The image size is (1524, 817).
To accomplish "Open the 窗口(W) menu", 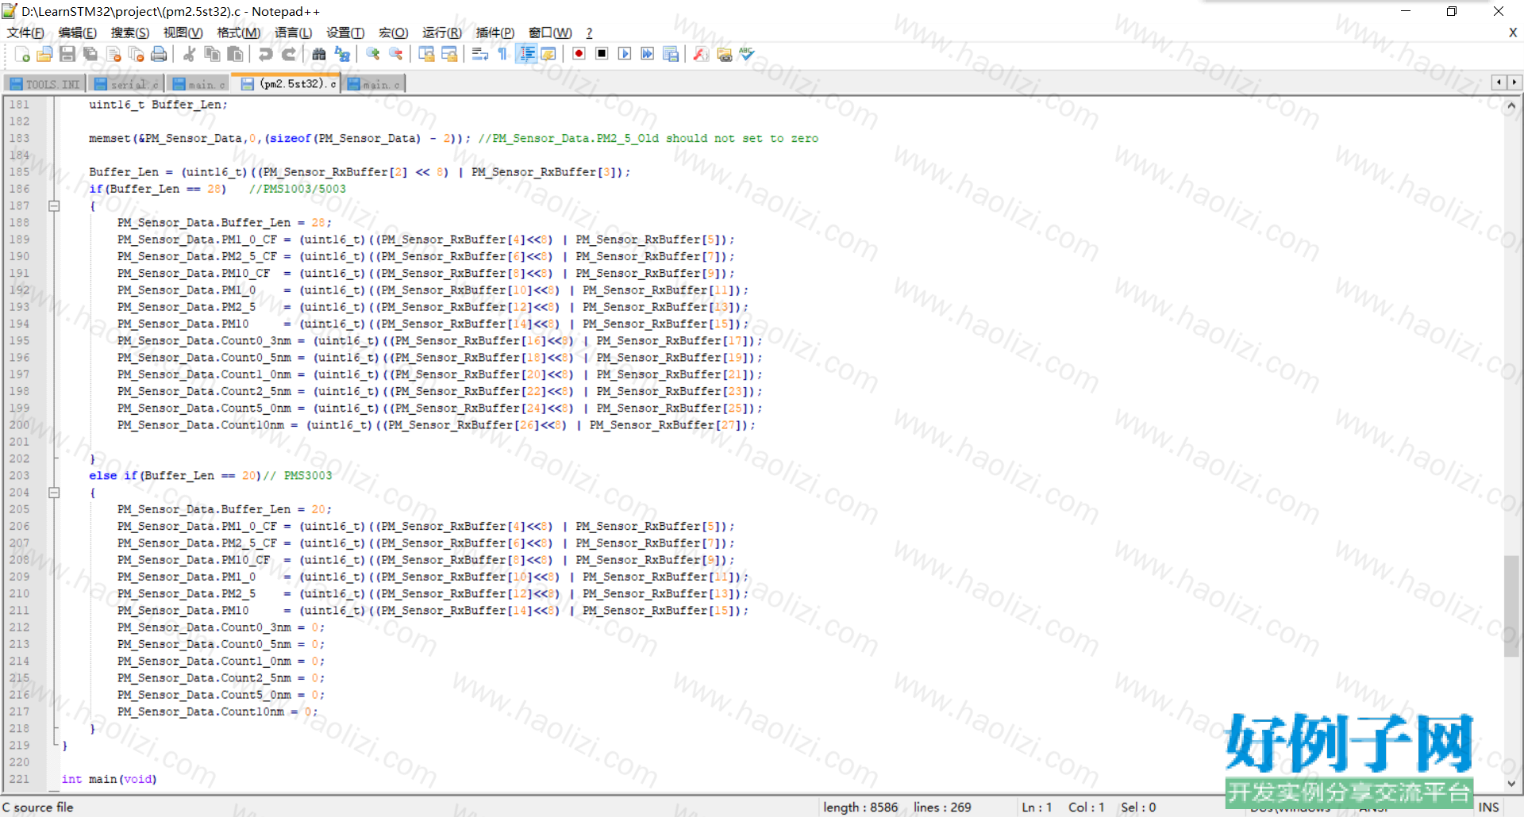I will (550, 33).
